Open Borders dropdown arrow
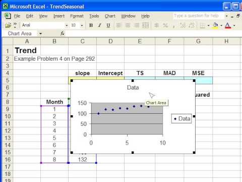This screenshot has width=242, height=182. coord(209,26)
